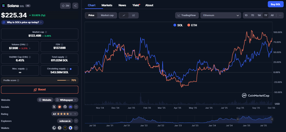This screenshot has width=286, height=132.
Task: Expand the Whitepaper dropdown
Action: click(x=66, y=100)
